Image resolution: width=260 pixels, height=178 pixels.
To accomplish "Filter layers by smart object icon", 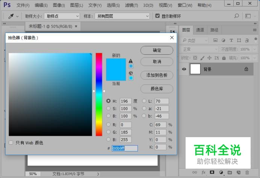I will pos(247,40).
